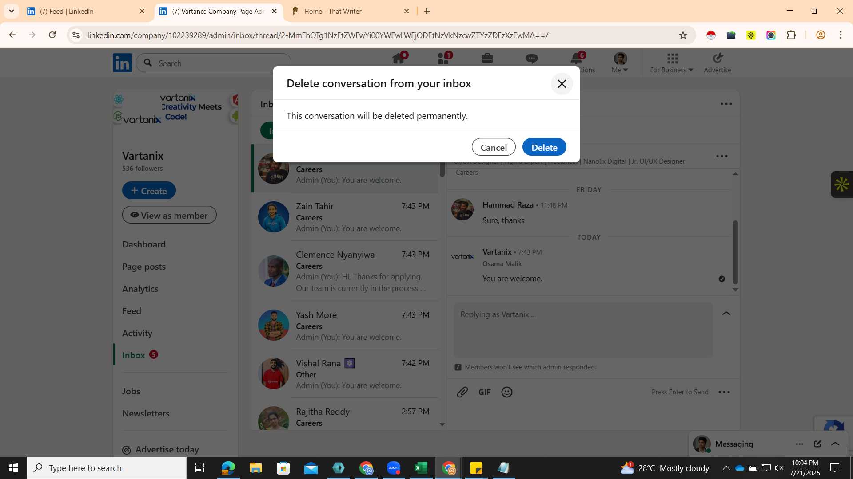The width and height of the screenshot is (853, 479).
Task: Open Feed in the admin sidebar
Action: [x=132, y=311]
